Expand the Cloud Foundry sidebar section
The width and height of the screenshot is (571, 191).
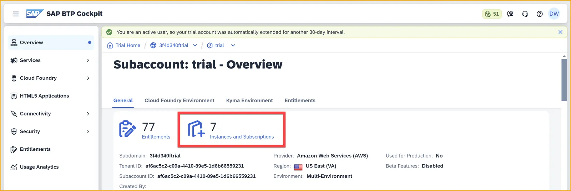88,78
